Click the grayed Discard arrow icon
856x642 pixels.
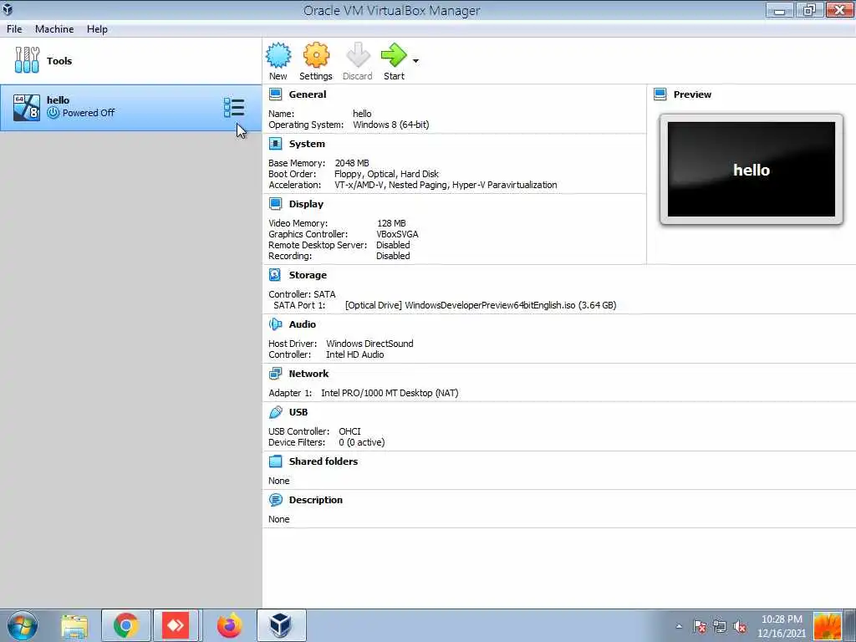point(358,56)
